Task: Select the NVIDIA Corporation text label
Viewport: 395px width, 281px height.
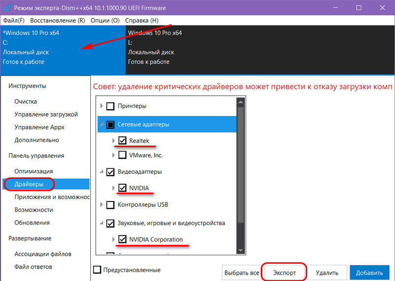Action: (156, 240)
